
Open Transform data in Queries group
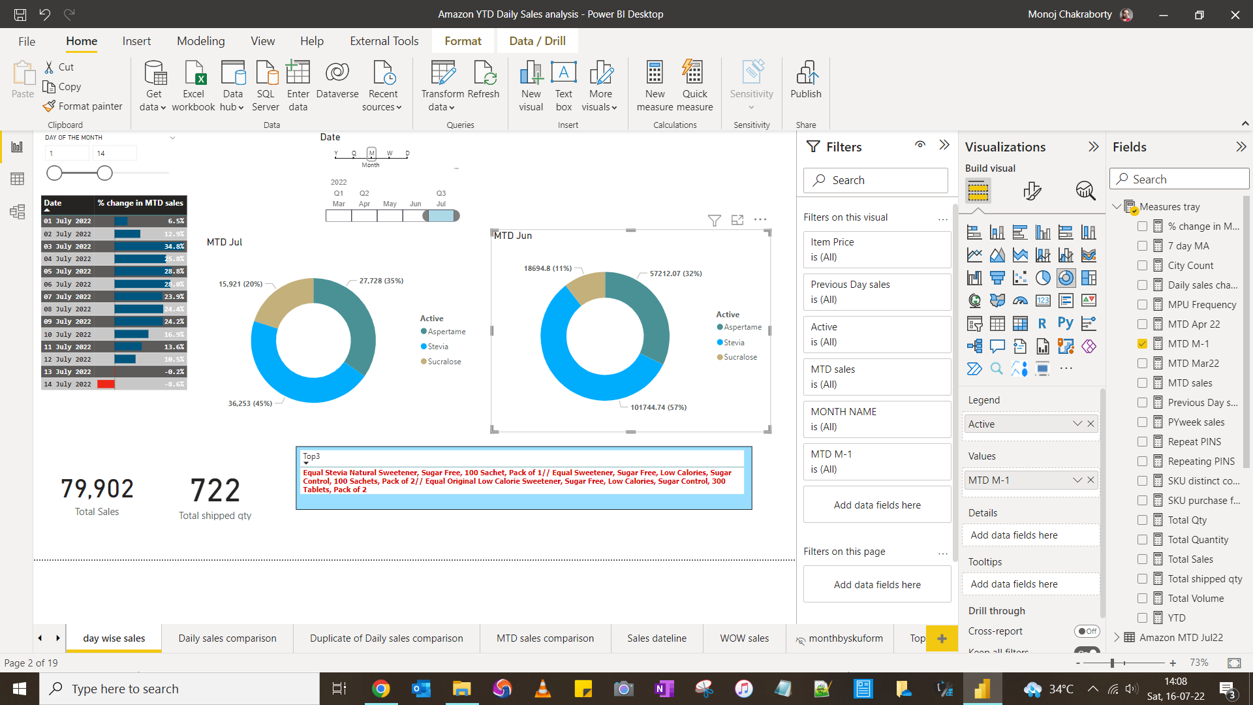pyautogui.click(x=442, y=86)
